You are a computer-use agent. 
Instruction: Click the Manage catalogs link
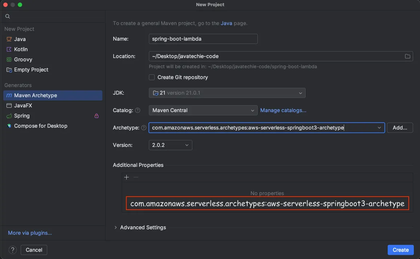tap(283, 110)
